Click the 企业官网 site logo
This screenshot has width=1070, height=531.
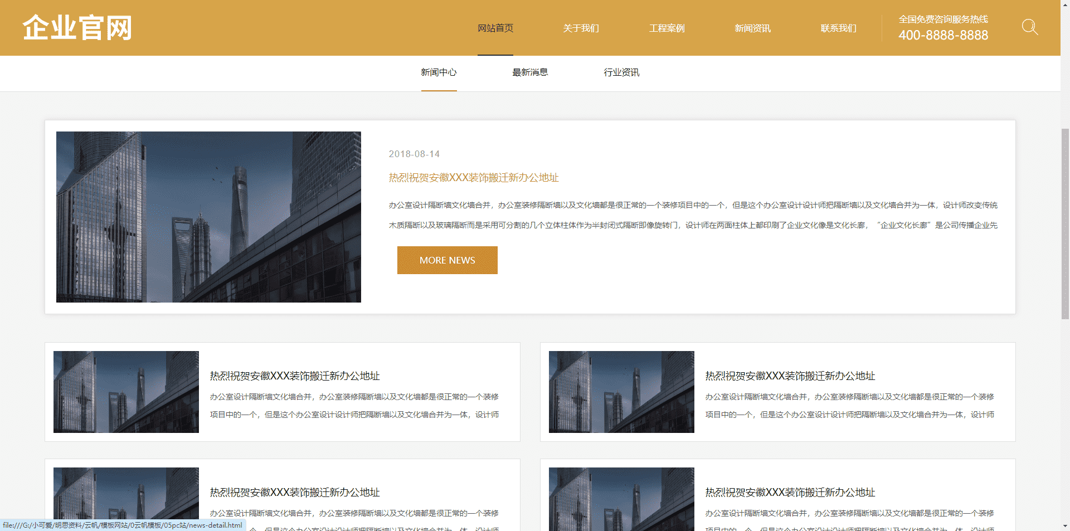coord(77,28)
